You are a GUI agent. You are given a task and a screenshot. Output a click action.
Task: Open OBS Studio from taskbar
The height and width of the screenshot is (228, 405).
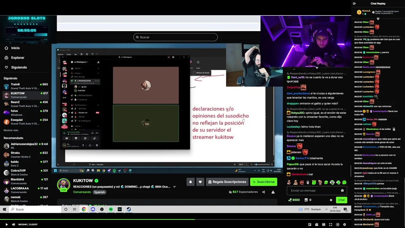(x=102, y=209)
